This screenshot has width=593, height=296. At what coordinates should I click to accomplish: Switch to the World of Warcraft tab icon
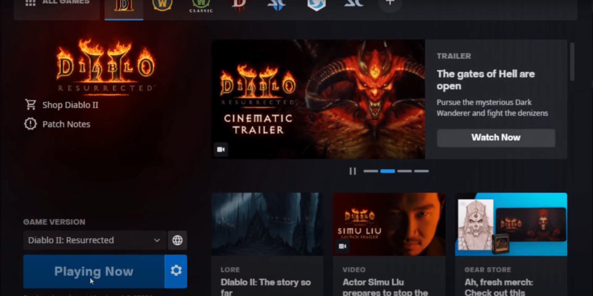(x=163, y=5)
